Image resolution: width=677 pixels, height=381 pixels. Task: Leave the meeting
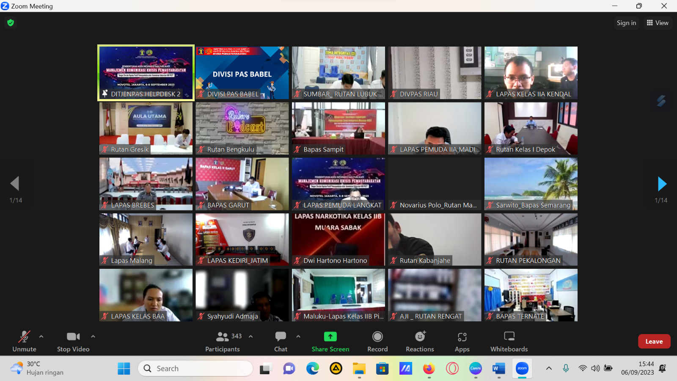coord(654,341)
